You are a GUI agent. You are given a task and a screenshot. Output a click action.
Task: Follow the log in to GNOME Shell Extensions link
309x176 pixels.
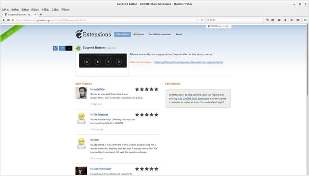(192, 99)
